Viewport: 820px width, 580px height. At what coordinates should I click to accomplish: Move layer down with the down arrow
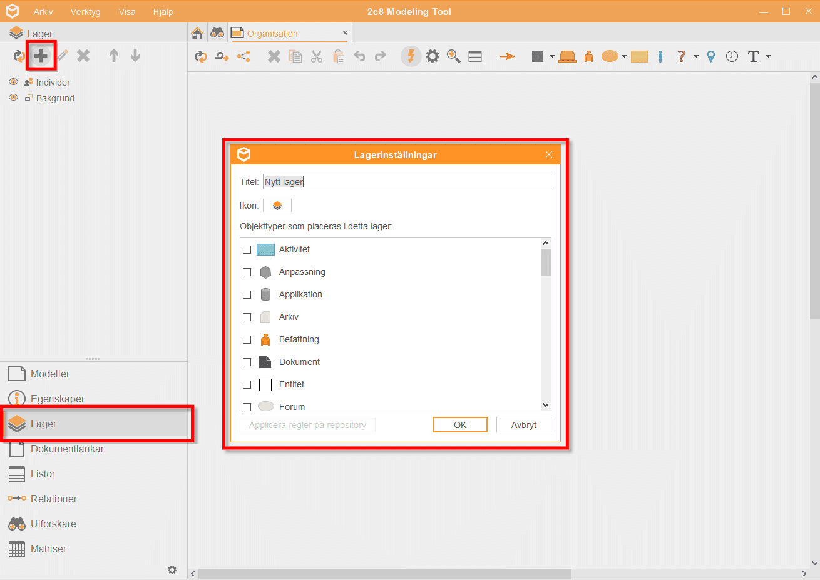point(135,56)
